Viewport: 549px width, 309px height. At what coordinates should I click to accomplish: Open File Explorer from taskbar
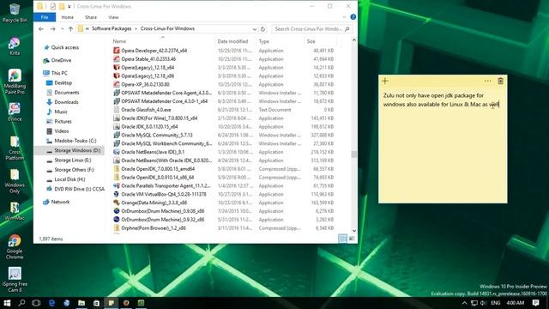point(81,303)
